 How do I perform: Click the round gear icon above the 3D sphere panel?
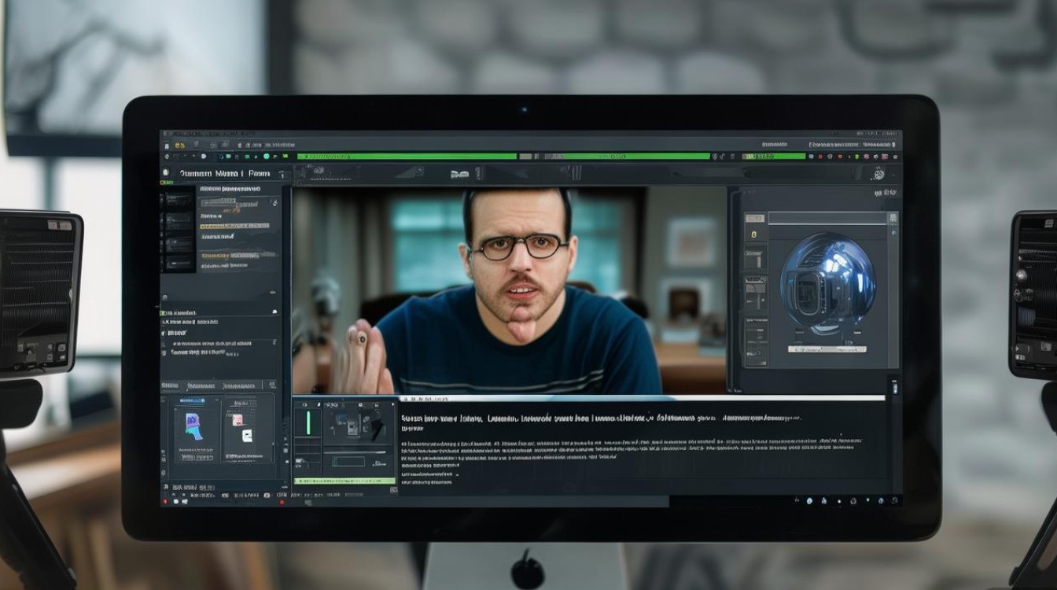pos(878,175)
